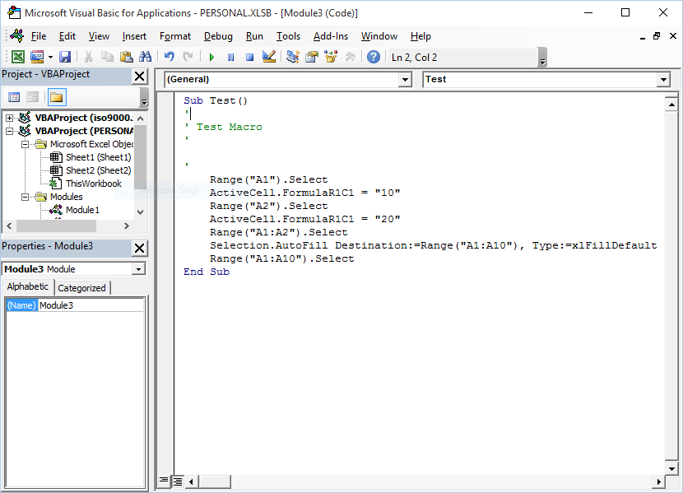Screen dimensions: 683x493
Task: Collapse the Modules folder
Action: coord(25,197)
